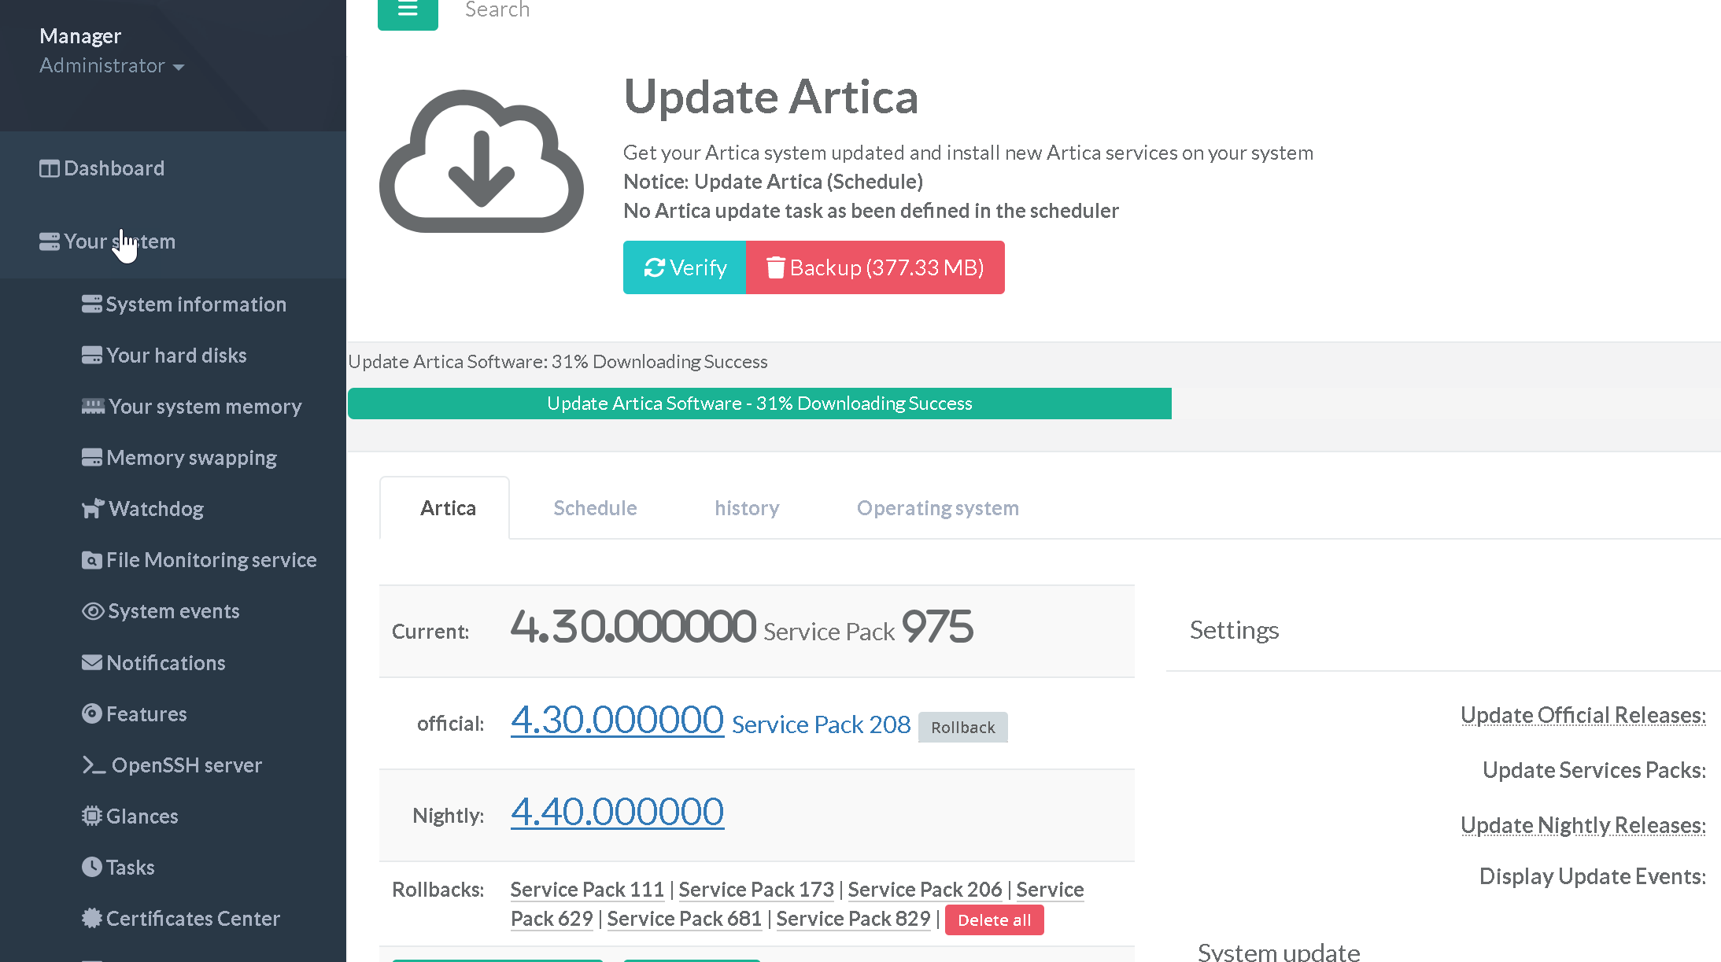
Task: Click the Dashboard sidebar icon
Action: point(50,168)
